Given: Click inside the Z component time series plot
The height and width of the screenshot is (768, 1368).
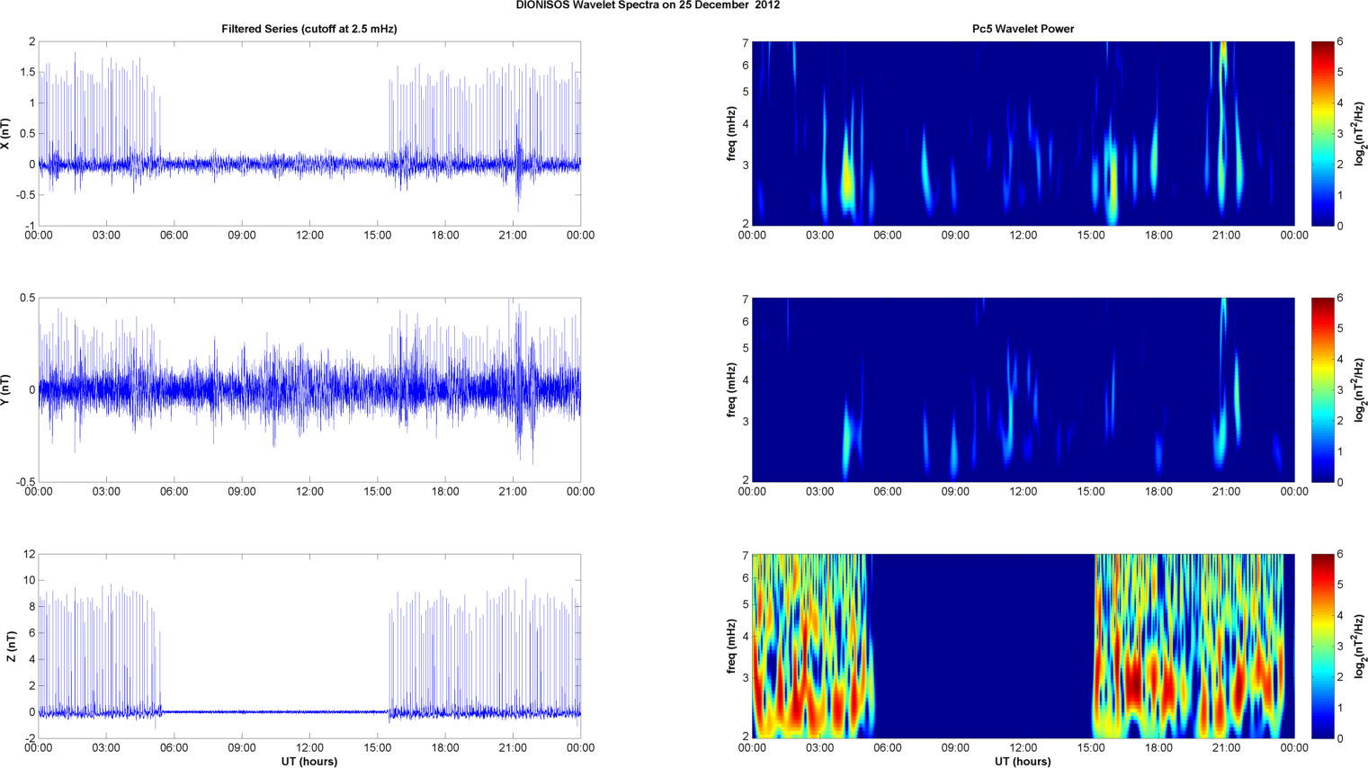Looking at the screenshot, I should coord(309,646).
